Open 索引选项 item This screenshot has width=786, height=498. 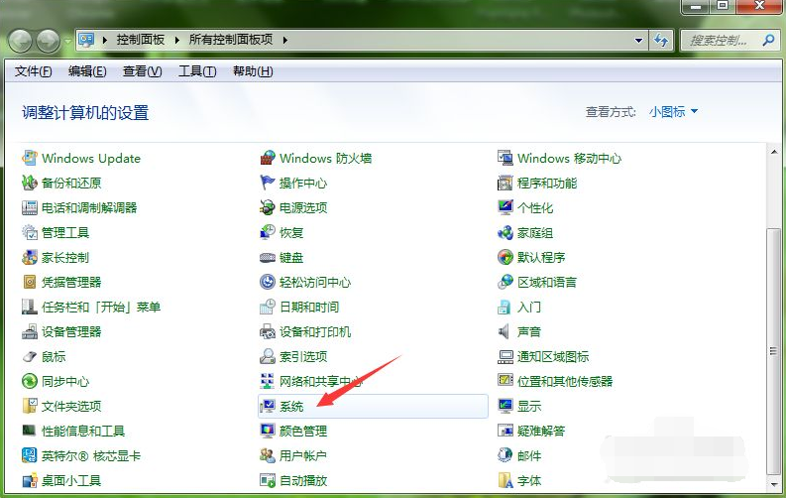click(x=293, y=356)
